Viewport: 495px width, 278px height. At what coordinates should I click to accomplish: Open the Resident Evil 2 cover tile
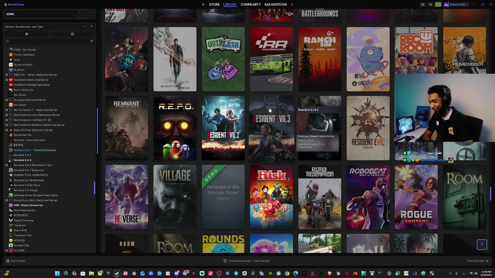click(x=223, y=128)
